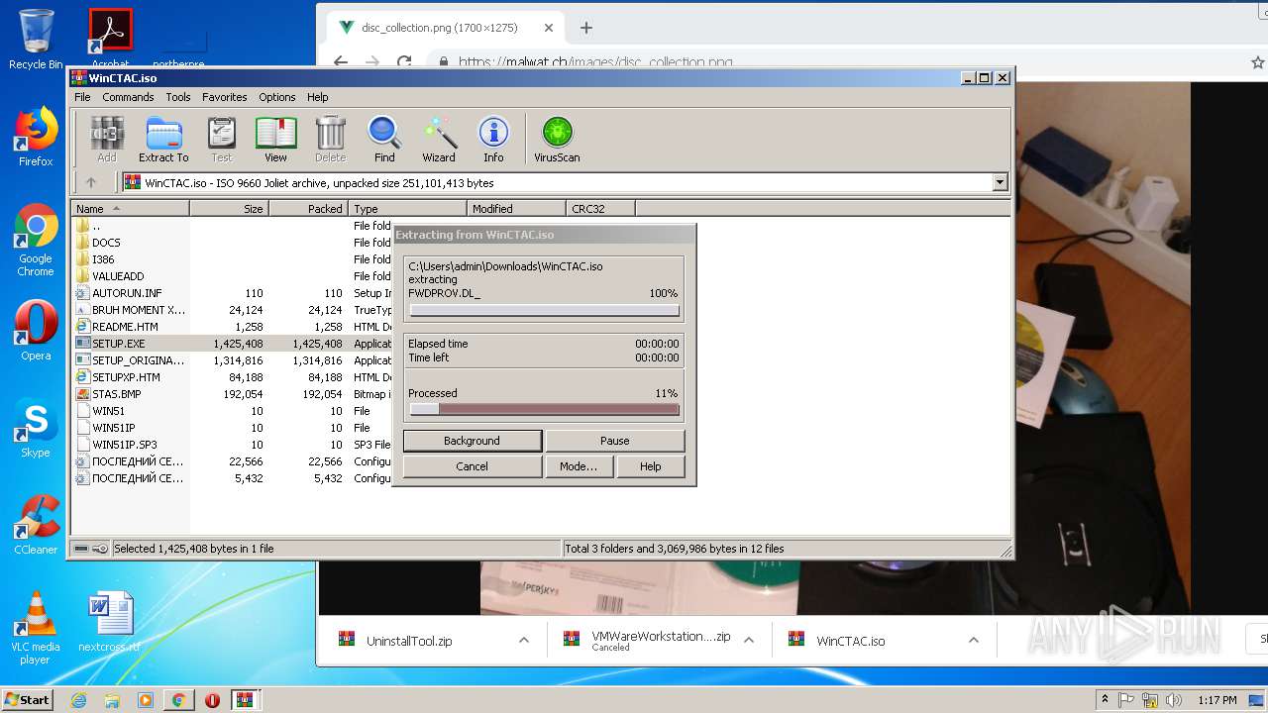Open a new Chrome tab
Viewport: 1268px width, 713px height.
[x=586, y=28]
